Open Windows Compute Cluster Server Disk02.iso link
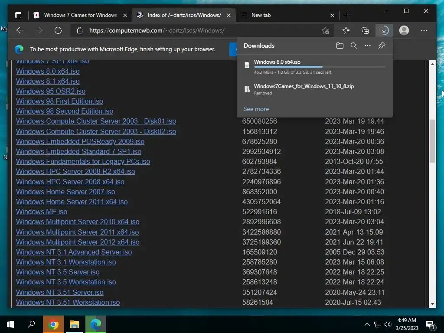The height and width of the screenshot is (333, 444). (96, 132)
